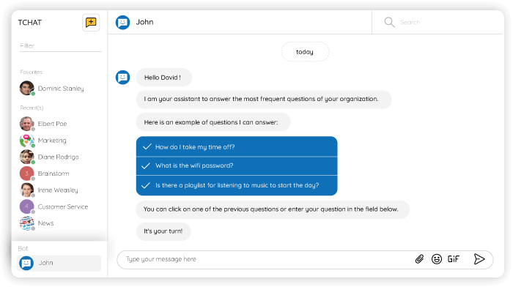Click the 'Here is an example' message
This screenshot has width=513, height=287.
pyautogui.click(x=213, y=122)
